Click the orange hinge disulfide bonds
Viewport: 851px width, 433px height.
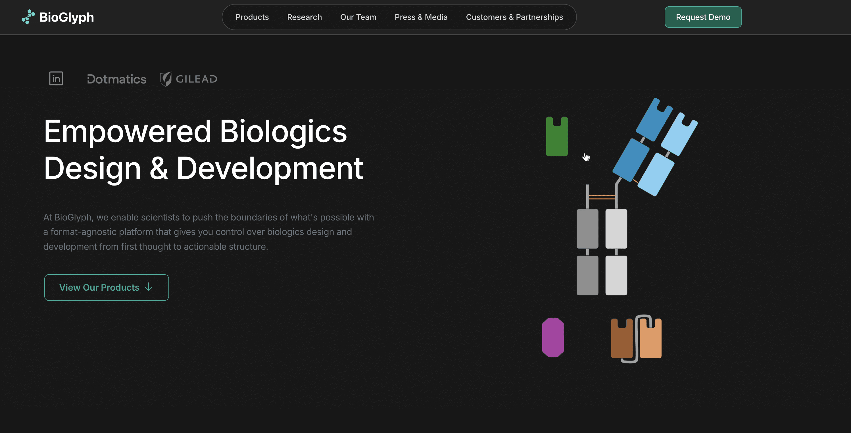point(602,197)
